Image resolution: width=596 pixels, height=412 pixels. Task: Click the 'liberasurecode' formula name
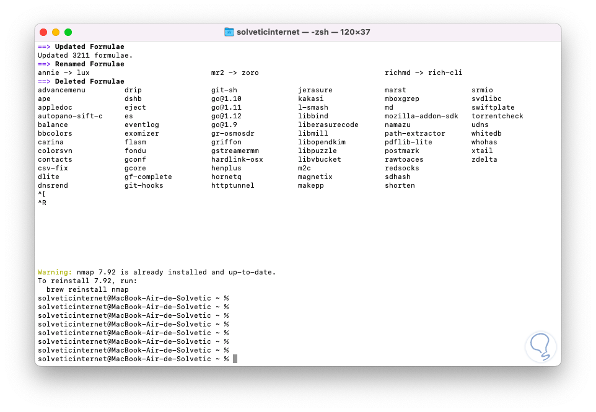[328, 125]
